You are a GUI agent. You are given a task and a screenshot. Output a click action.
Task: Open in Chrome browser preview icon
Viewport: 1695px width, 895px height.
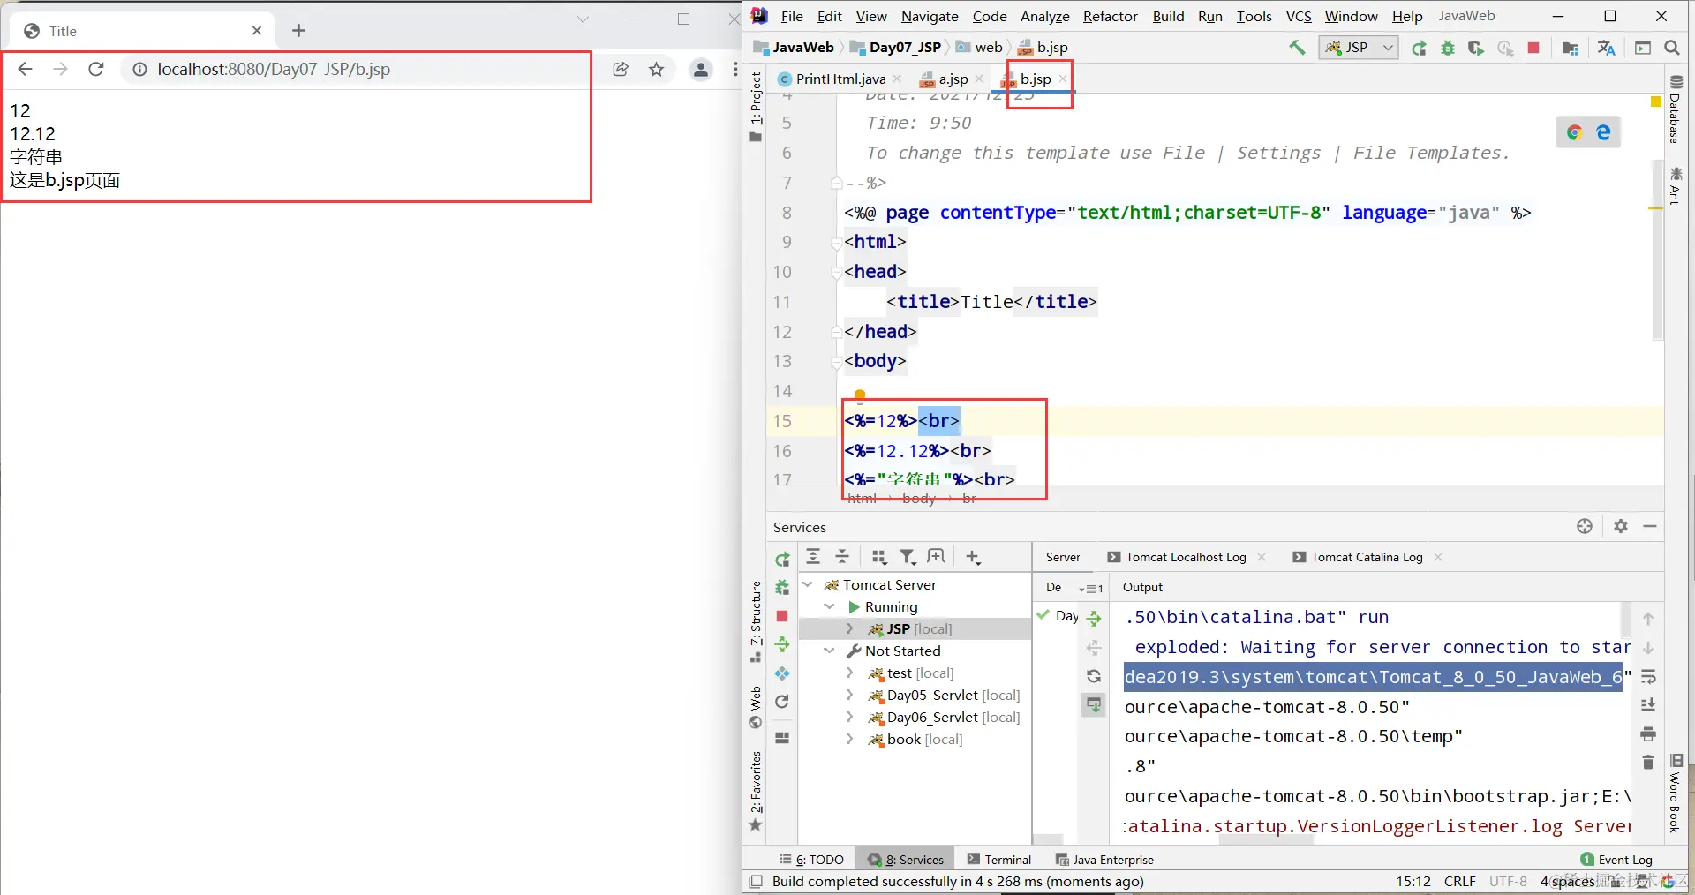coord(1574,132)
